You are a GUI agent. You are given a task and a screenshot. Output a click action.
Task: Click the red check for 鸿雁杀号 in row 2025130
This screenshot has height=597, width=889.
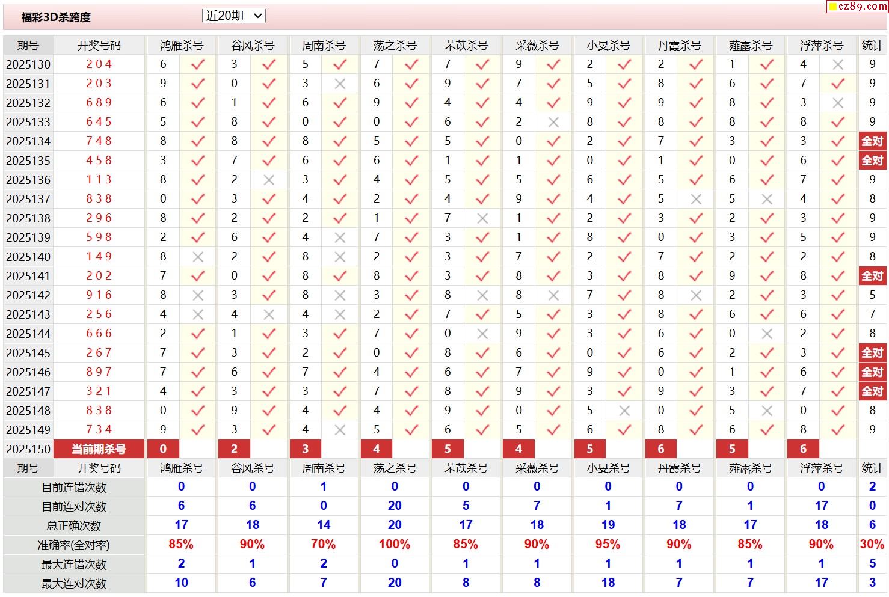[198, 64]
